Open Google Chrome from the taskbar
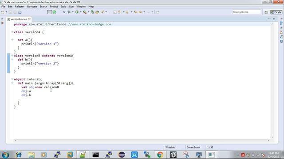This screenshot has height=159, width=284. 160,155
